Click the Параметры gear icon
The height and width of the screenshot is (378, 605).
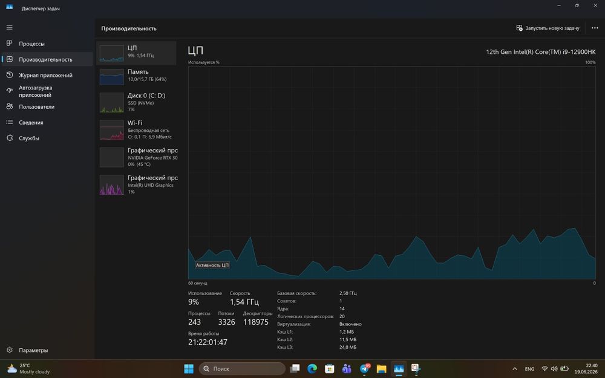click(x=10, y=350)
